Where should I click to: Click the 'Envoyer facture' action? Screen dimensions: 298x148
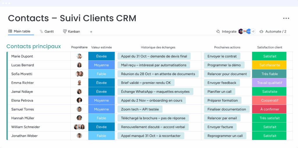[220, 127]
